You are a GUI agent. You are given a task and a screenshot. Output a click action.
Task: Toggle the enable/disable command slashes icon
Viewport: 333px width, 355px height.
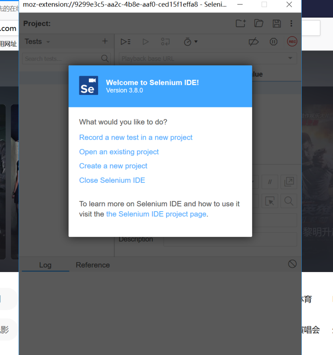[270, 182]
